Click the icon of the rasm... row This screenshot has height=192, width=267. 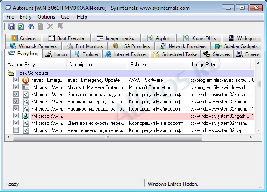(26, 123)
